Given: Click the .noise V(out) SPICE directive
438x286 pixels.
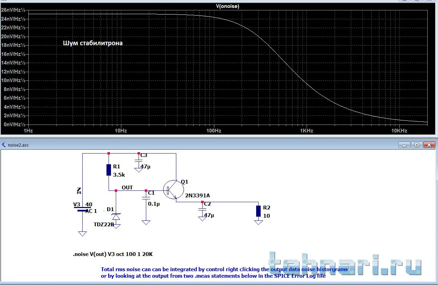Looking at the screenshot, I should (113, 254).
